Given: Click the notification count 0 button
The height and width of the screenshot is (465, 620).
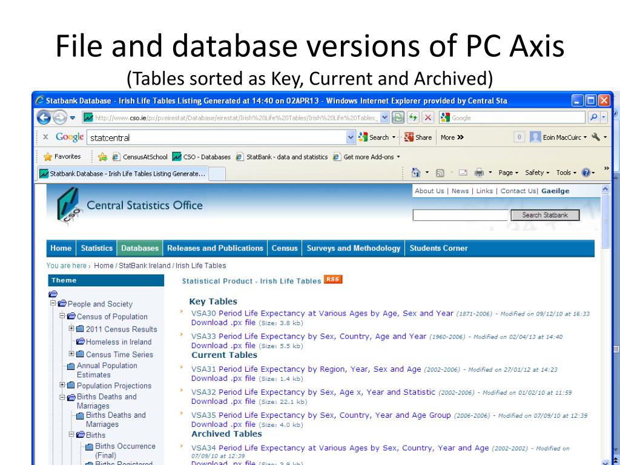Looking at the screenshot, I should tap(519, 137).
